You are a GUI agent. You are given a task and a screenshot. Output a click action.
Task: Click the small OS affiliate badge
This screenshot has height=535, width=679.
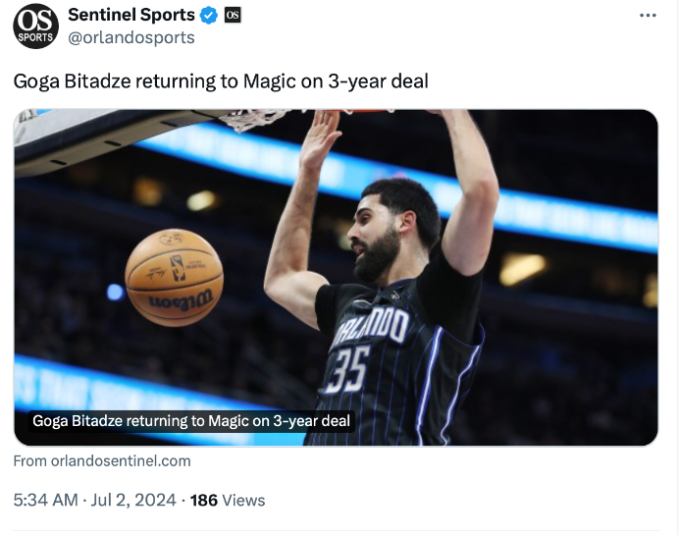tap(233, 15)
